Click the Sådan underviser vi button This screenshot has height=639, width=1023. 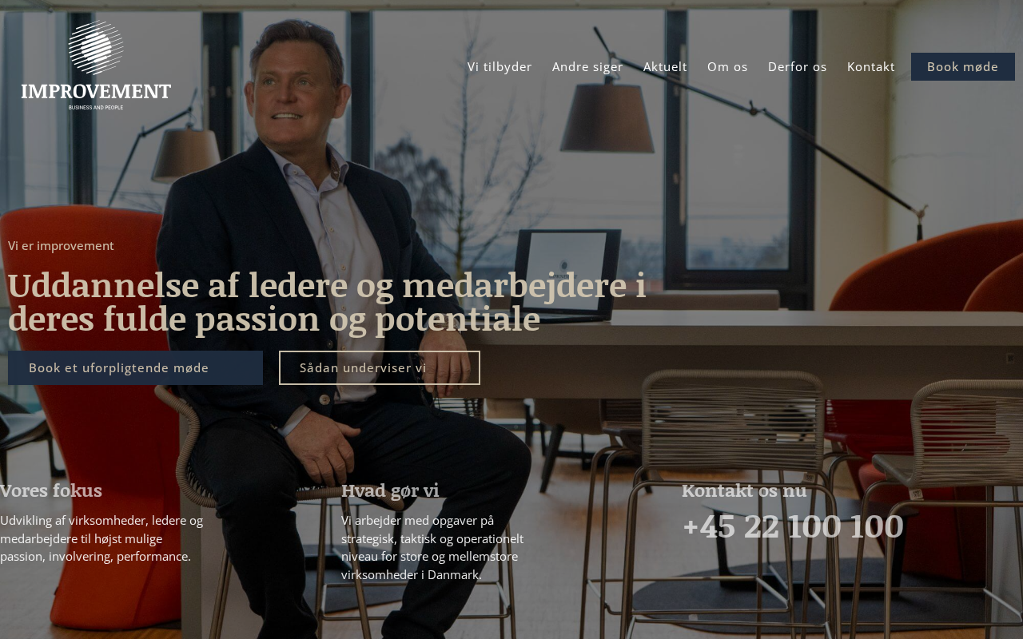tap(380, 367)
